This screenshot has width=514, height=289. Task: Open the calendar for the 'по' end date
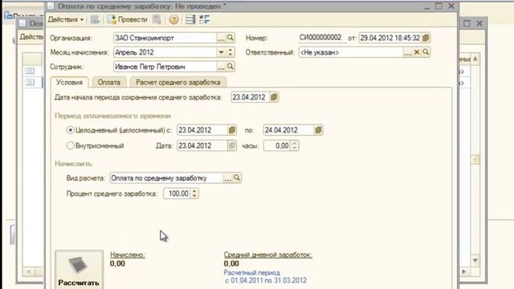pos(318,130)
